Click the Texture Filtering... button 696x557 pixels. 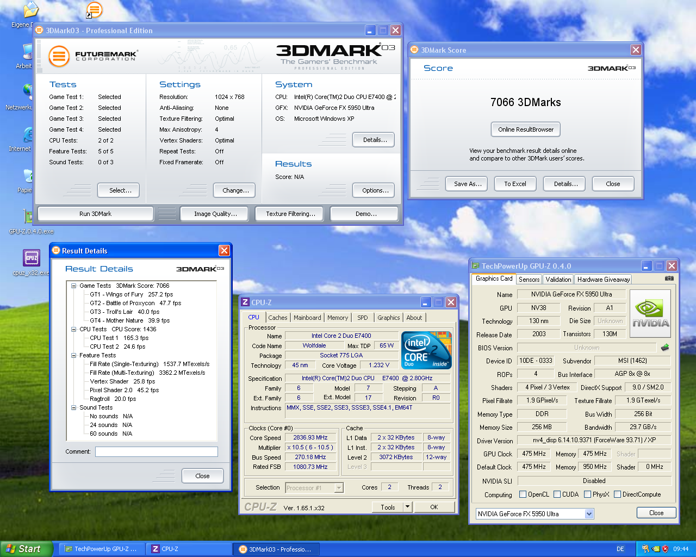pos(290,214)
